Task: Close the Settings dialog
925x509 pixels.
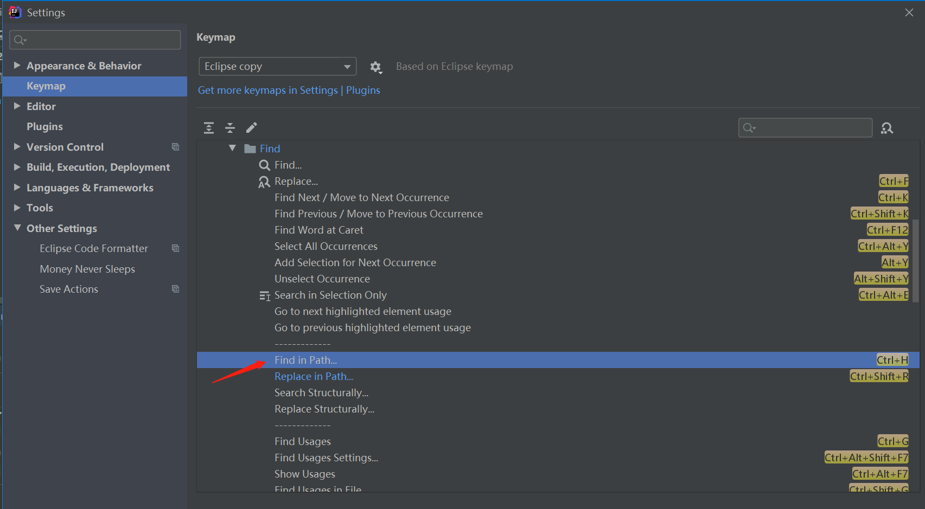Action: tap(909, 12)
